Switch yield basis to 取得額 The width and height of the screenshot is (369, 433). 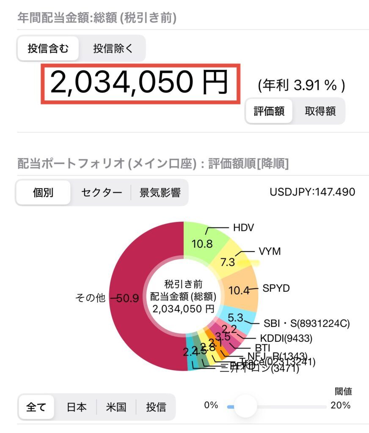click(x=320, y=111)
